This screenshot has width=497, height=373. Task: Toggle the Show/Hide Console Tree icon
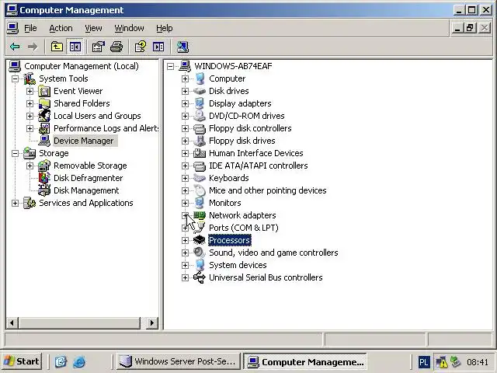click(x=75, y=47)
